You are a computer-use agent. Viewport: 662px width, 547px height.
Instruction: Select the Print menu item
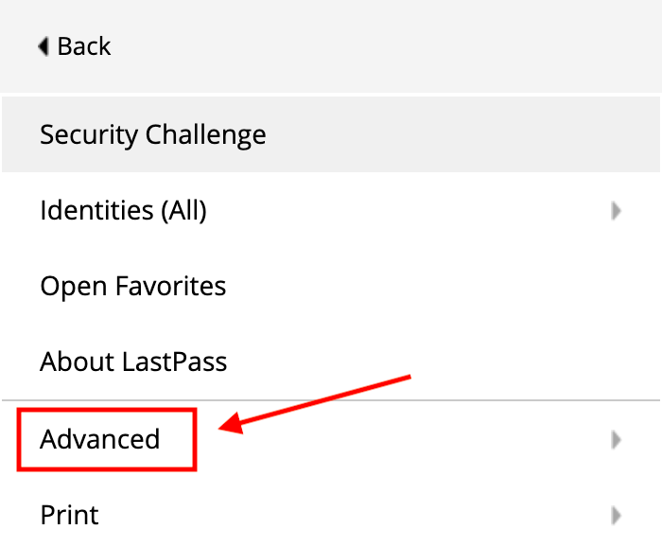tap(69, 515)
